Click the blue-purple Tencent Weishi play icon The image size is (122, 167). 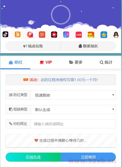tap(66, 35)
